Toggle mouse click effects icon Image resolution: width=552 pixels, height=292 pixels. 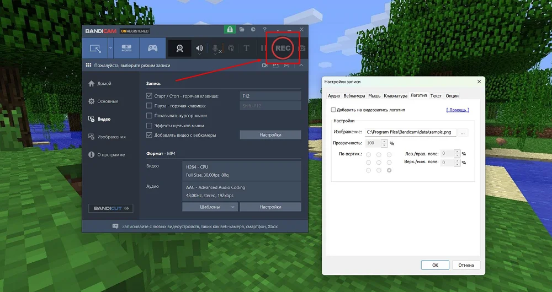(x=231, y=48)
